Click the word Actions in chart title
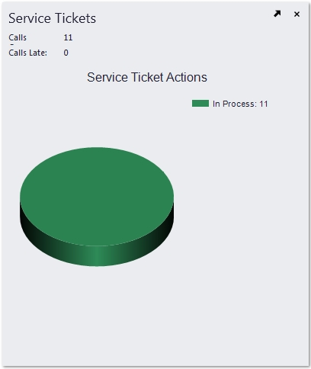311x369 pixels. click(187, 77)
